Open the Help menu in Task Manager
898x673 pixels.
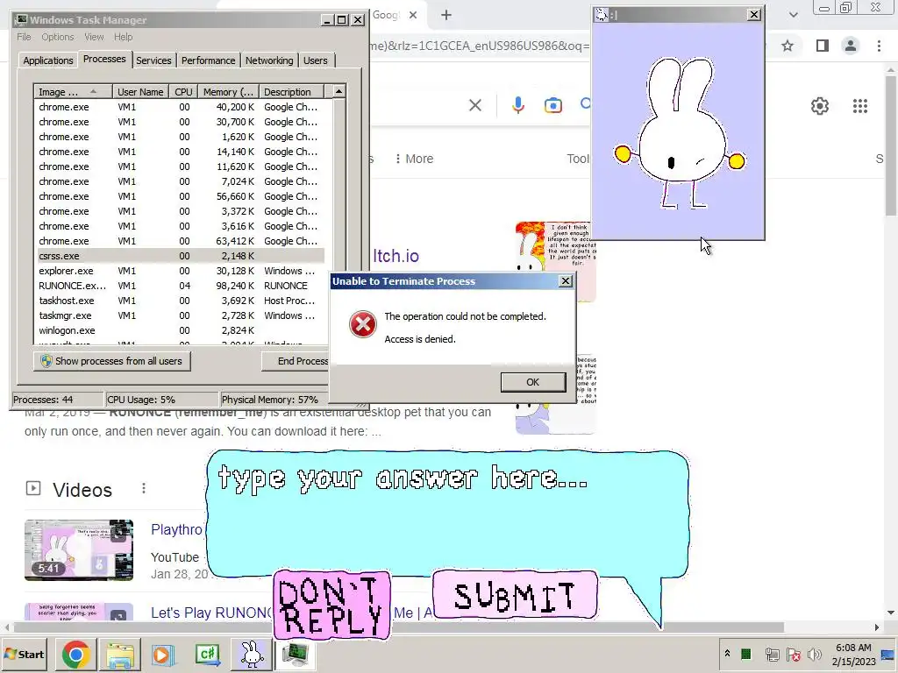pos(123,37)
